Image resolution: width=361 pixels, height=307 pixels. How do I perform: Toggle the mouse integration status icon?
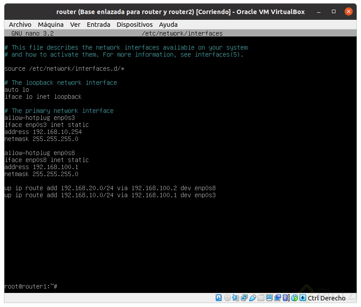point(295,298)
